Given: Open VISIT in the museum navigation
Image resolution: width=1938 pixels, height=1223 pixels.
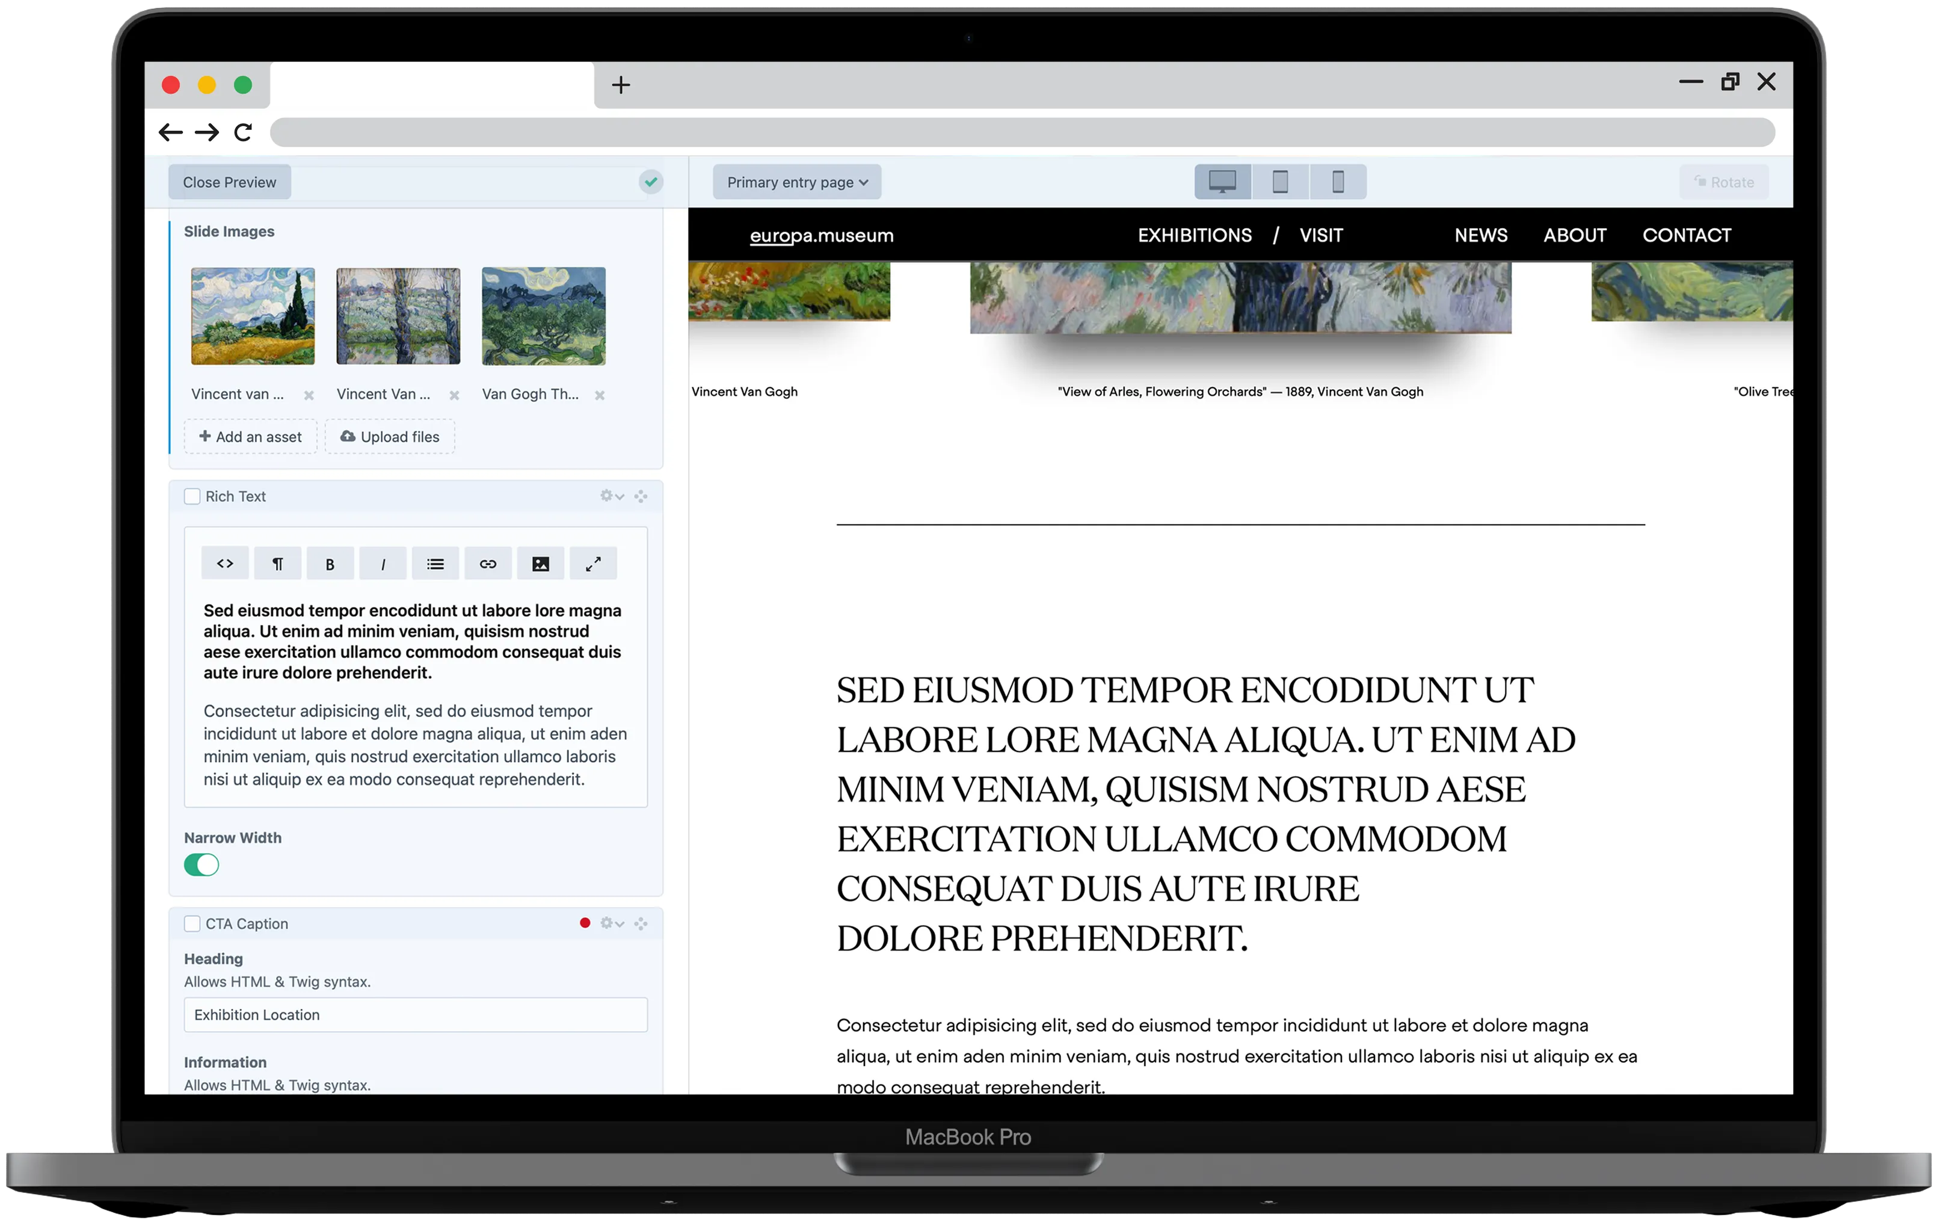Looking at the screenshot, I should click(1321, 235).
